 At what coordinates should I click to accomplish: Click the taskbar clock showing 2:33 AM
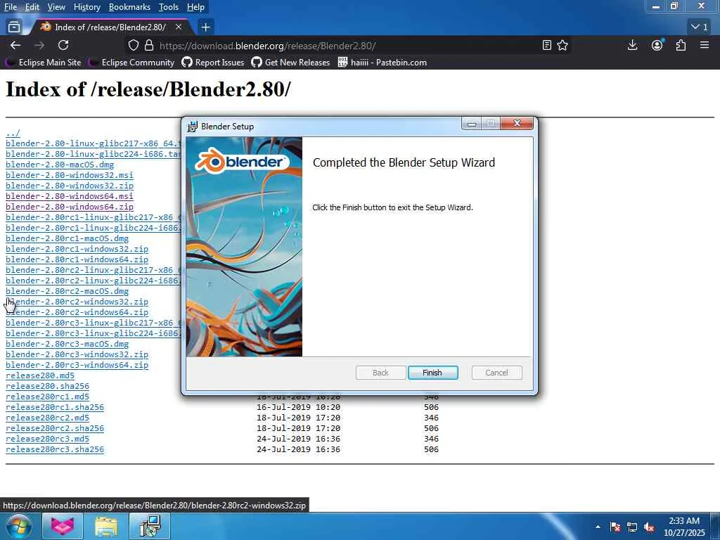pos(684,527)
